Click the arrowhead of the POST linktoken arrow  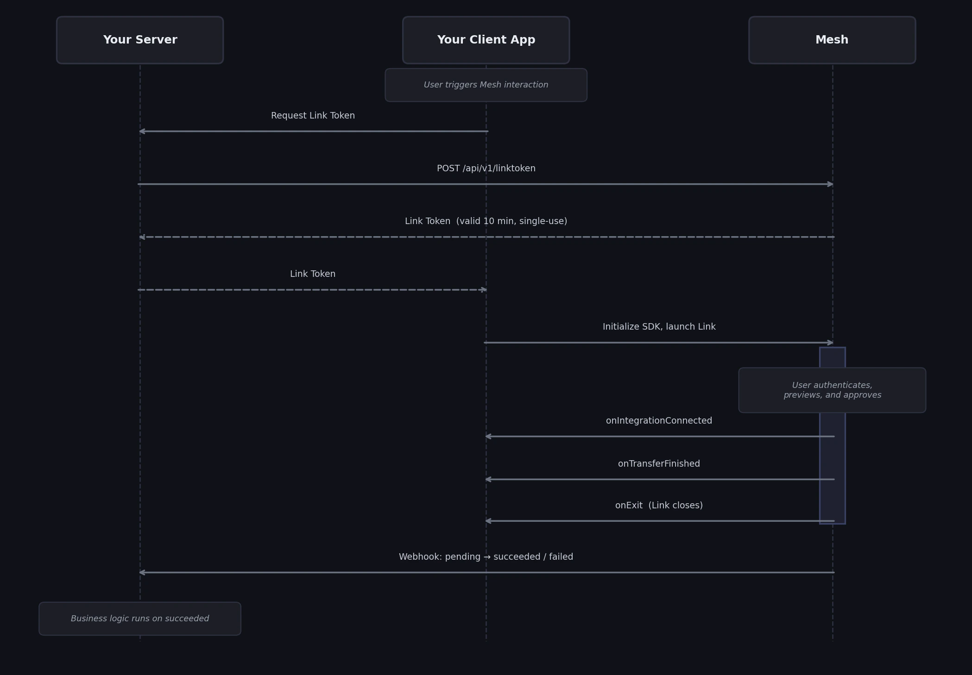pos(830,184)
